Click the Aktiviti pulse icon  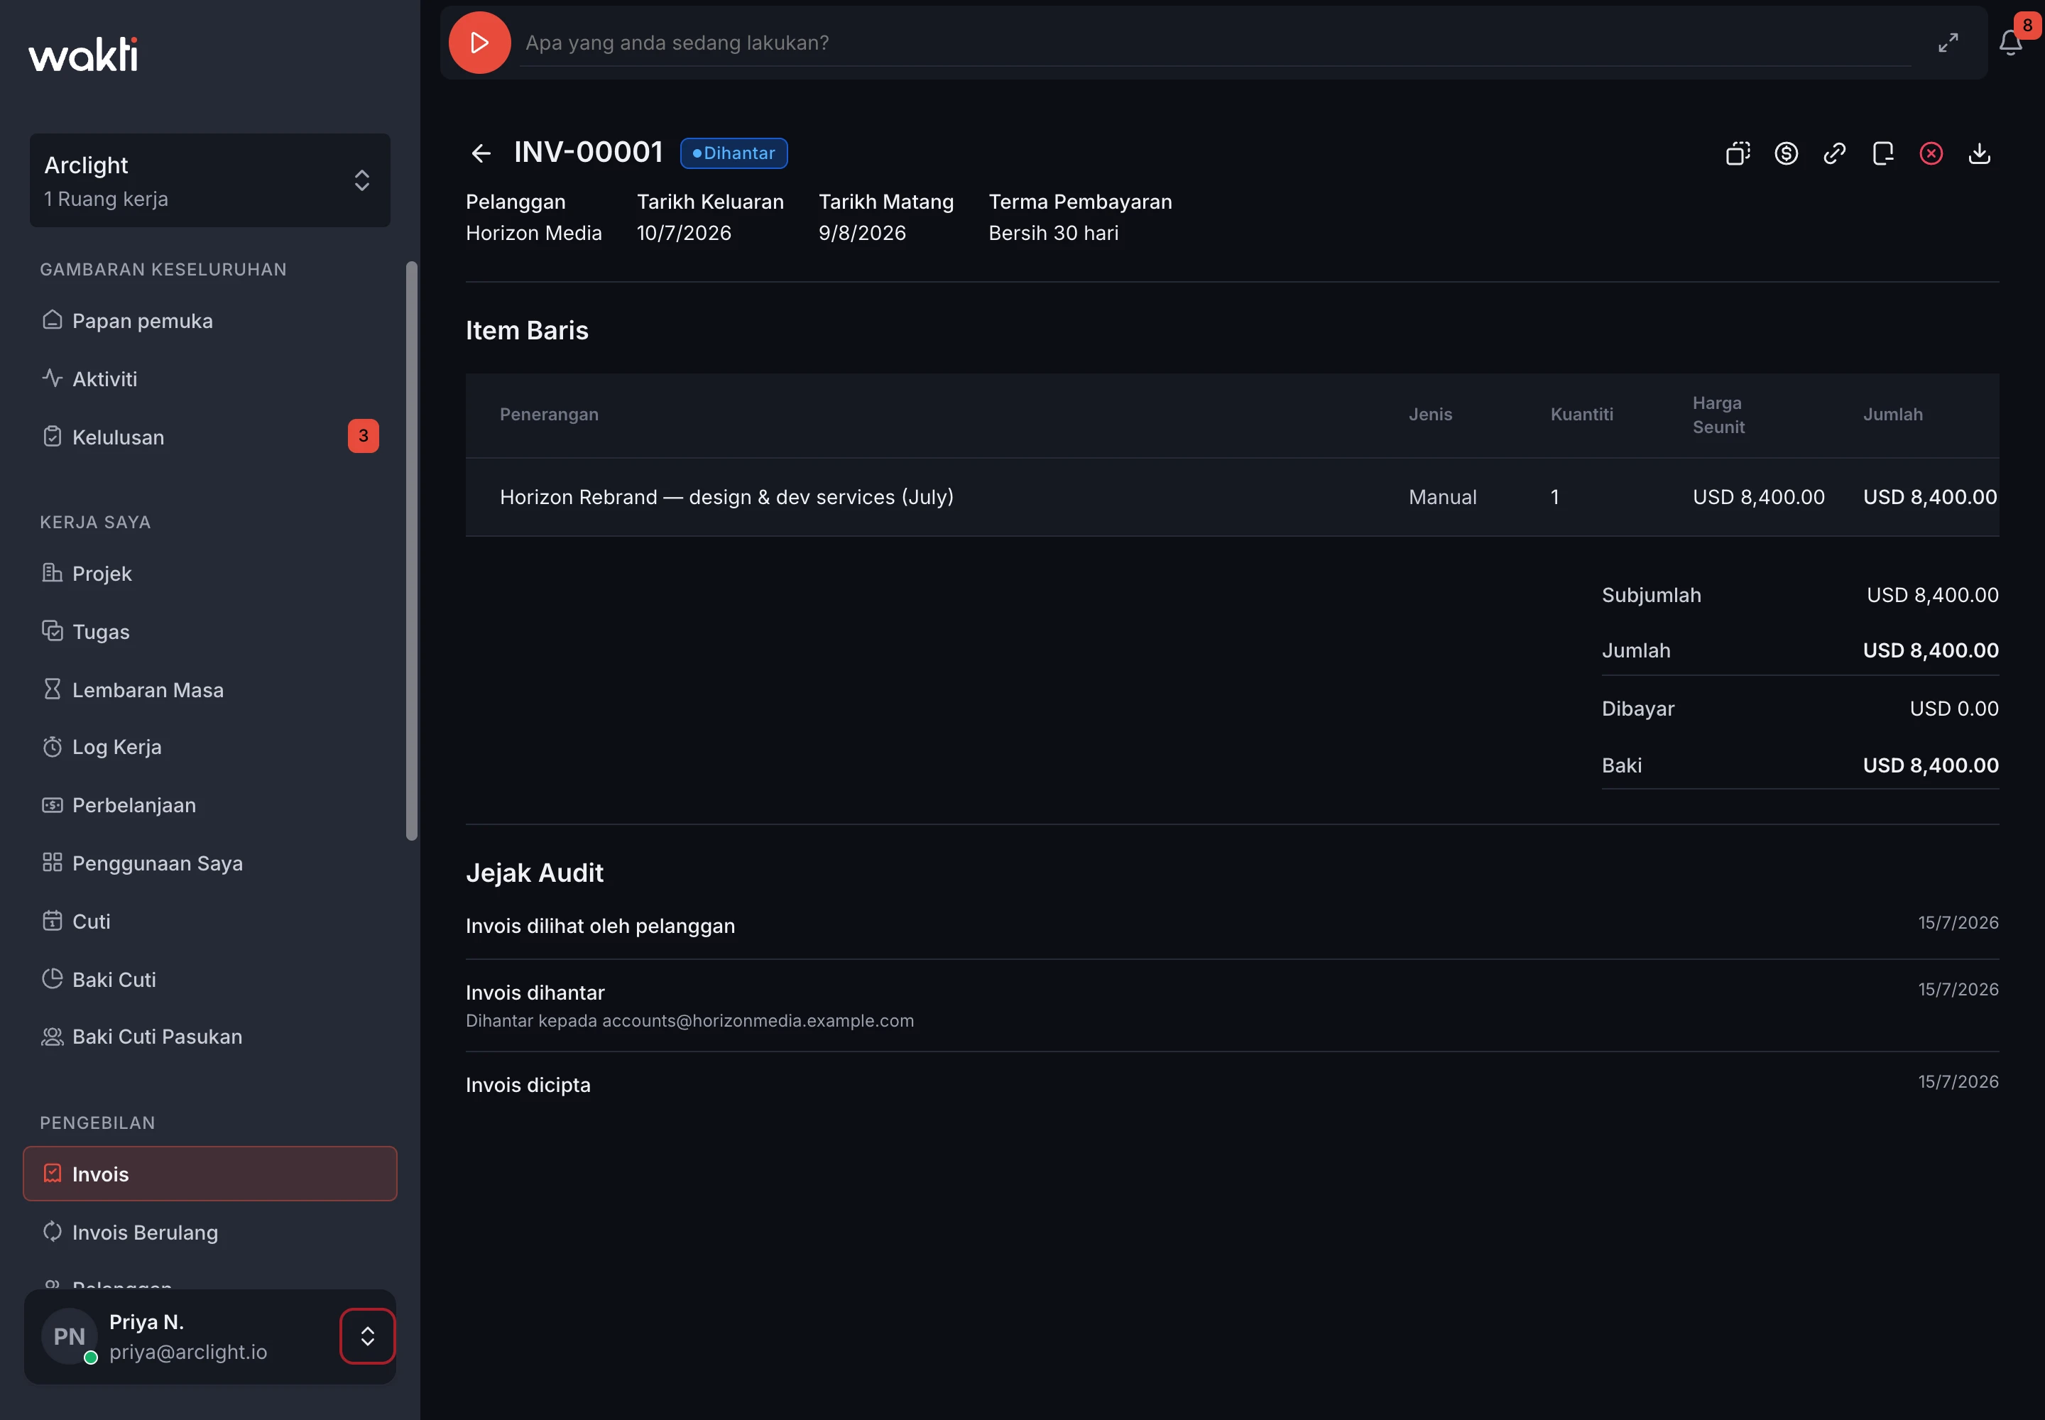click(53, 377)
